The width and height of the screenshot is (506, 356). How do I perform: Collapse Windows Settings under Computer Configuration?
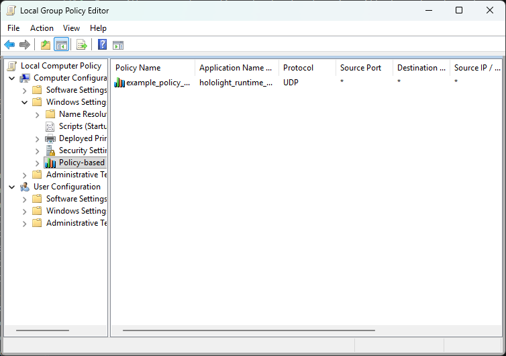pos(25,102)
